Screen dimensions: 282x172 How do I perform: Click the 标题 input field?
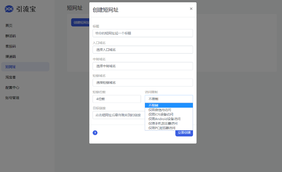(x=143, y=33)
